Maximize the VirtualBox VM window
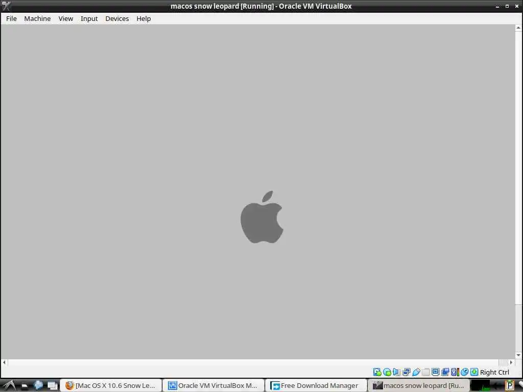This screenshot has width=523, height=392. (507, 6)
